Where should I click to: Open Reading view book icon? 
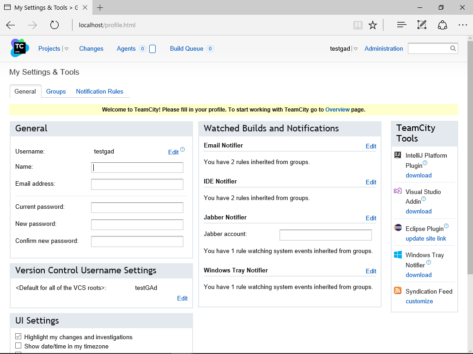[358, 25]
